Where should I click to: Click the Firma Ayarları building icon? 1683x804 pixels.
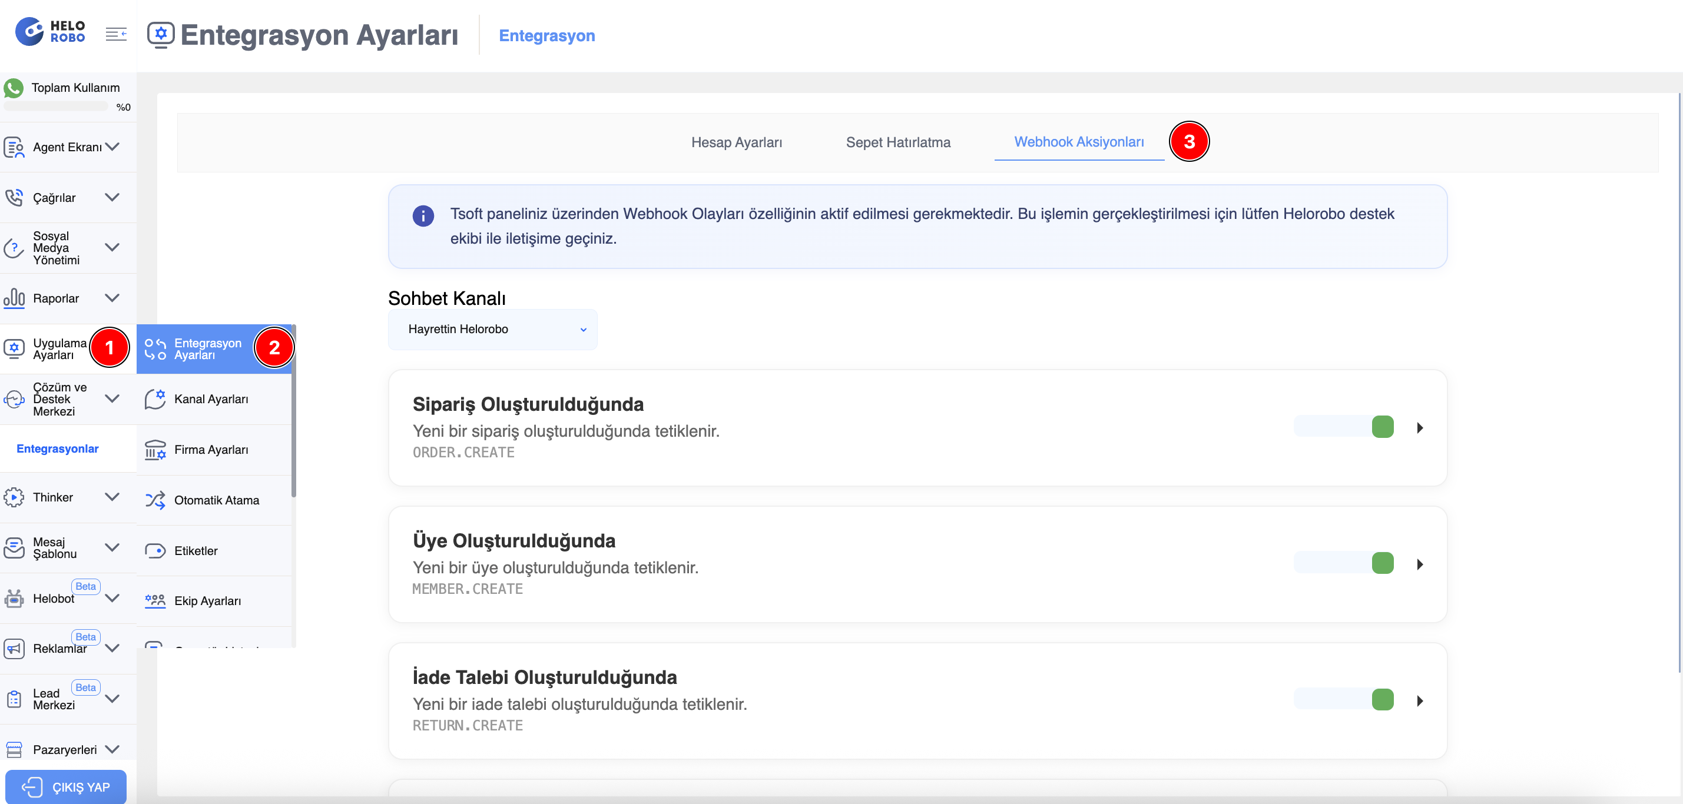[x=155, y=449]
